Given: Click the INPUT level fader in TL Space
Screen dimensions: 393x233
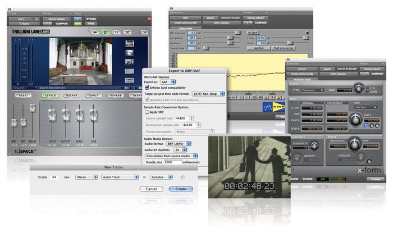Looking at the screenshot, I should 52,115.
